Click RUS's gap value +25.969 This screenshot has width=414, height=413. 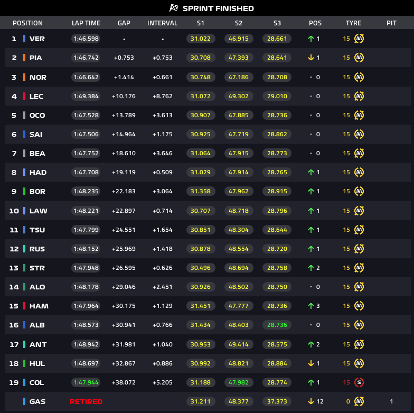click(124, 249)
